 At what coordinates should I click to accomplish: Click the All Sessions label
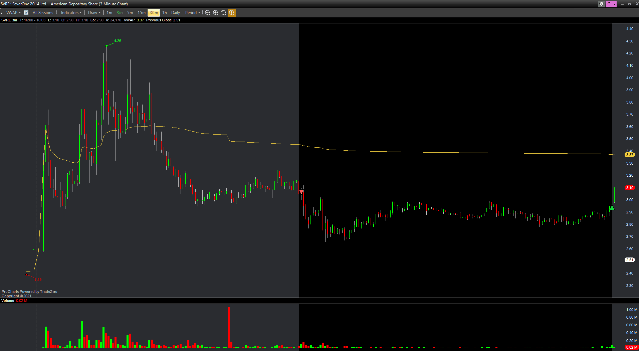click(x=43, y=13)
